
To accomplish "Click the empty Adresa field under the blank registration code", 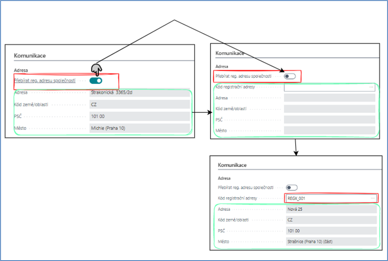I will [x=329, y=98].
